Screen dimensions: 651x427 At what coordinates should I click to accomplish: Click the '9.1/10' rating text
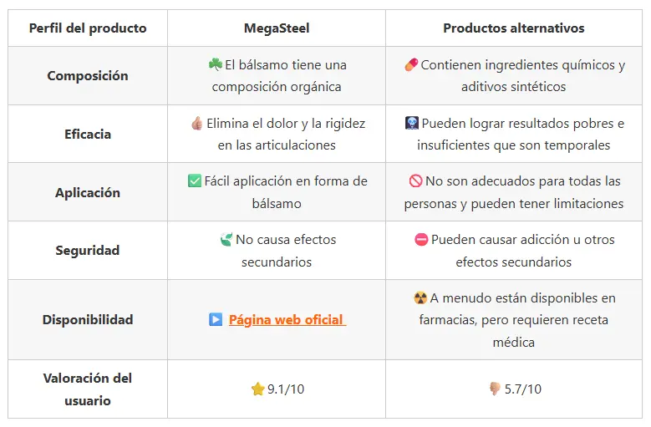[x=284, y=389]
